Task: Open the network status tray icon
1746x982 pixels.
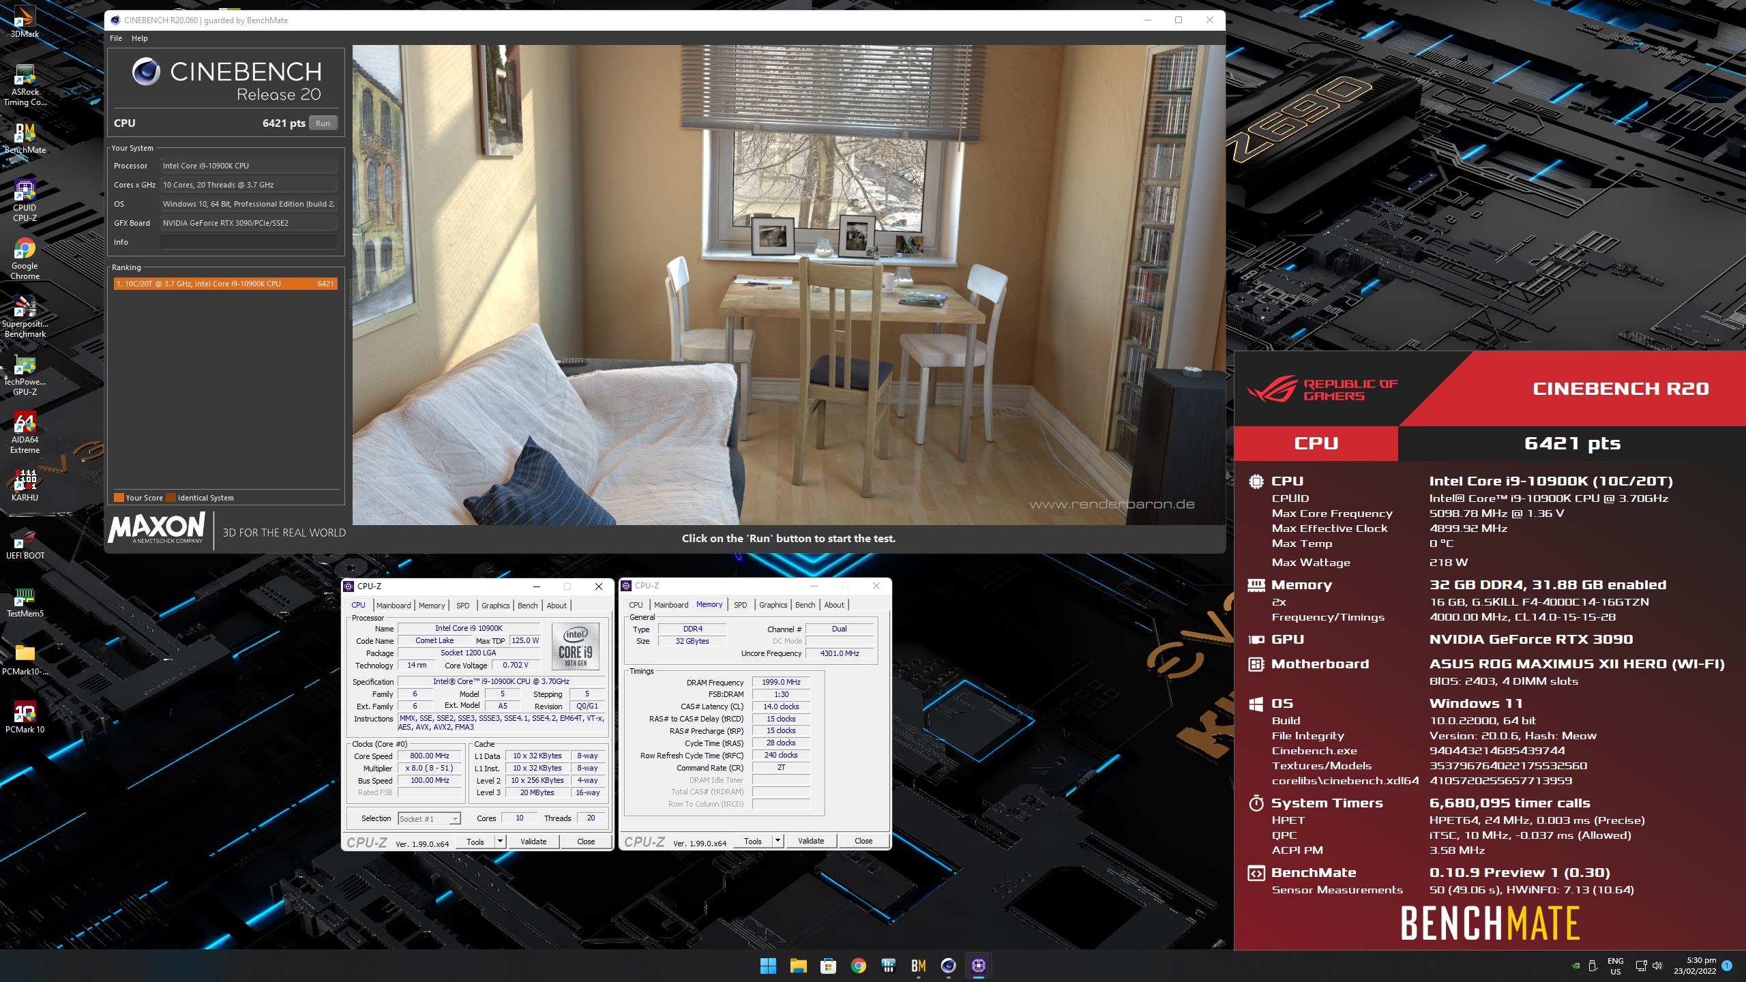Action: (1641, 966)
